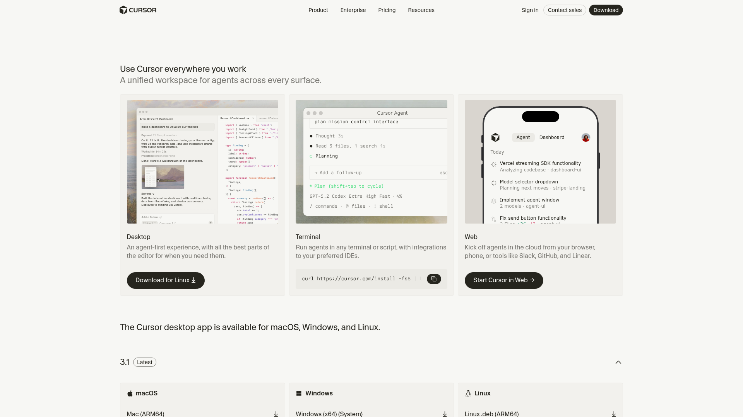This screenshot has height=417, width=743.
Task: Click the Vercel streaming SDK functionality row
Action: (x=540, y=166)
